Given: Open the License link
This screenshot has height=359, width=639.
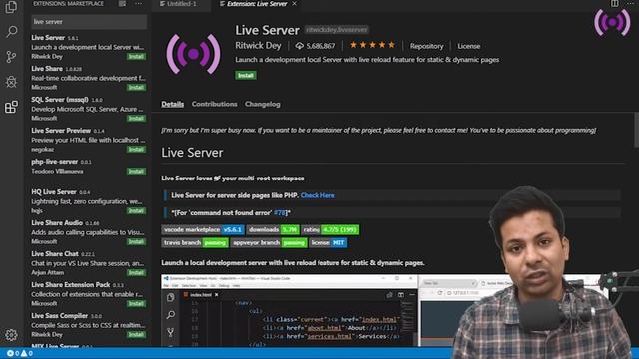Looking at the screenshot, I should pos(468,46).
